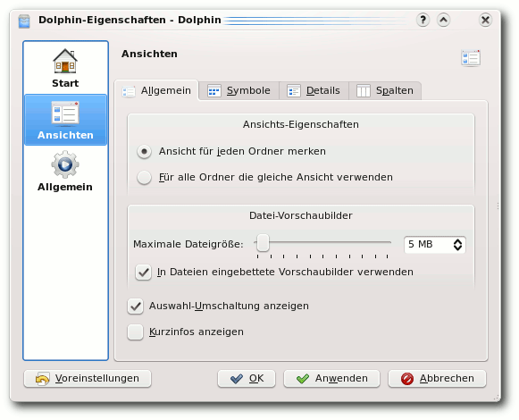The image size is (519, 420).
Task: Click the Maximale Dateigröße slider handle
Action: (264, 243)
